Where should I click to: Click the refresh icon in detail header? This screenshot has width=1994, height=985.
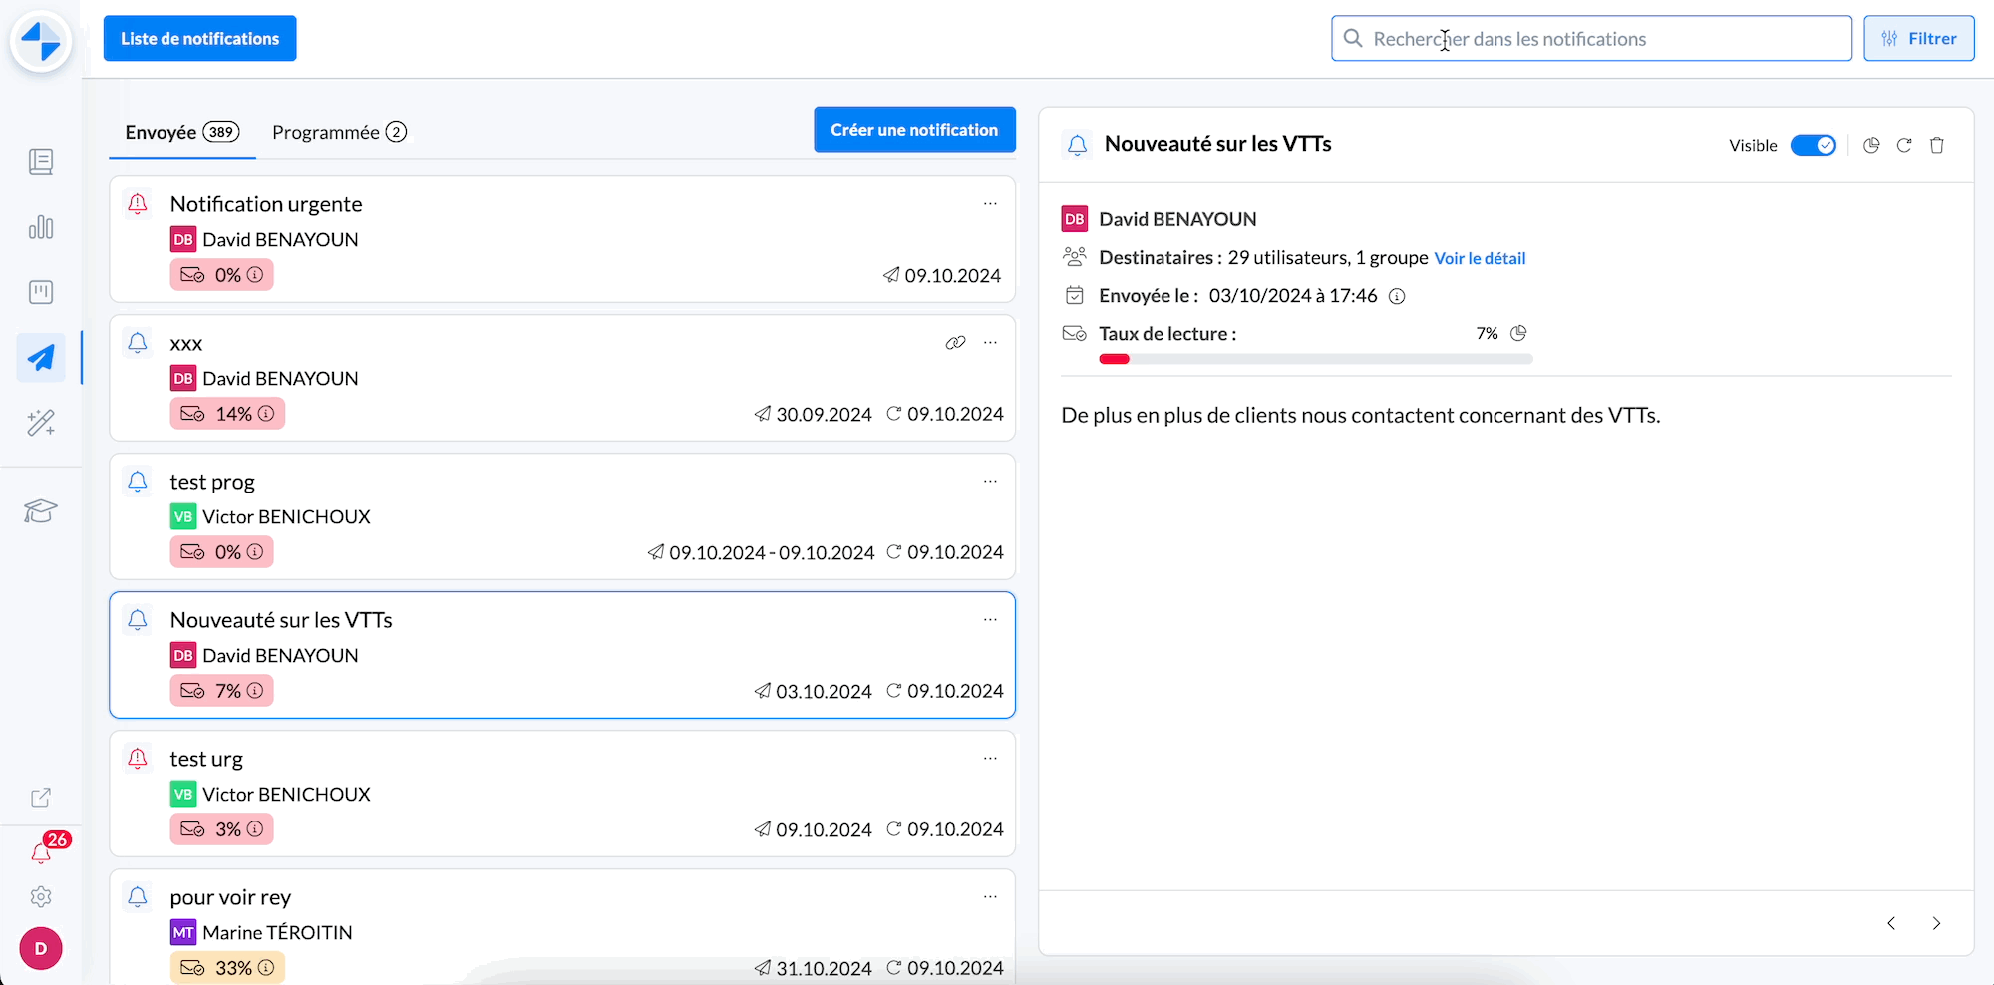(x=1903, y=146)
